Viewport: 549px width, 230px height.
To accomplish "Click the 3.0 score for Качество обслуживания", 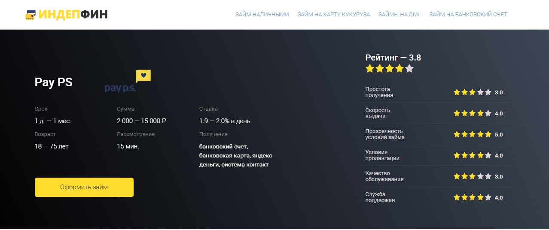I will (499, 177).
